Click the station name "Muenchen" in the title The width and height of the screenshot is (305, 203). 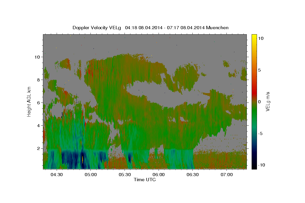tap(217, 28)
